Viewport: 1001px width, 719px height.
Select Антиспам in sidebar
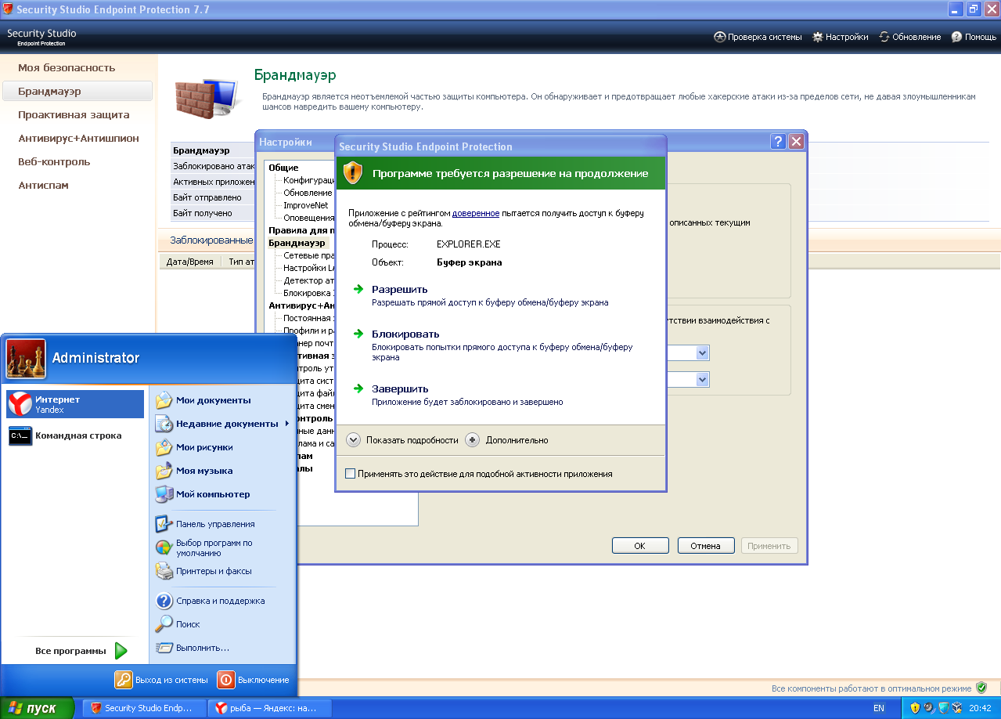pyautogui.click(x=43, y=186)
